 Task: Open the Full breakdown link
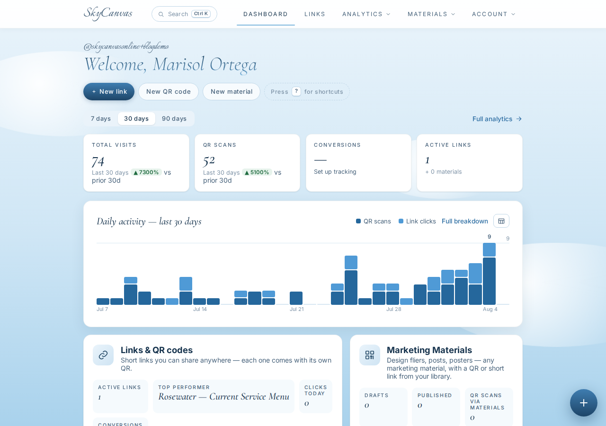pyautogui.click(x=465, y=221)
